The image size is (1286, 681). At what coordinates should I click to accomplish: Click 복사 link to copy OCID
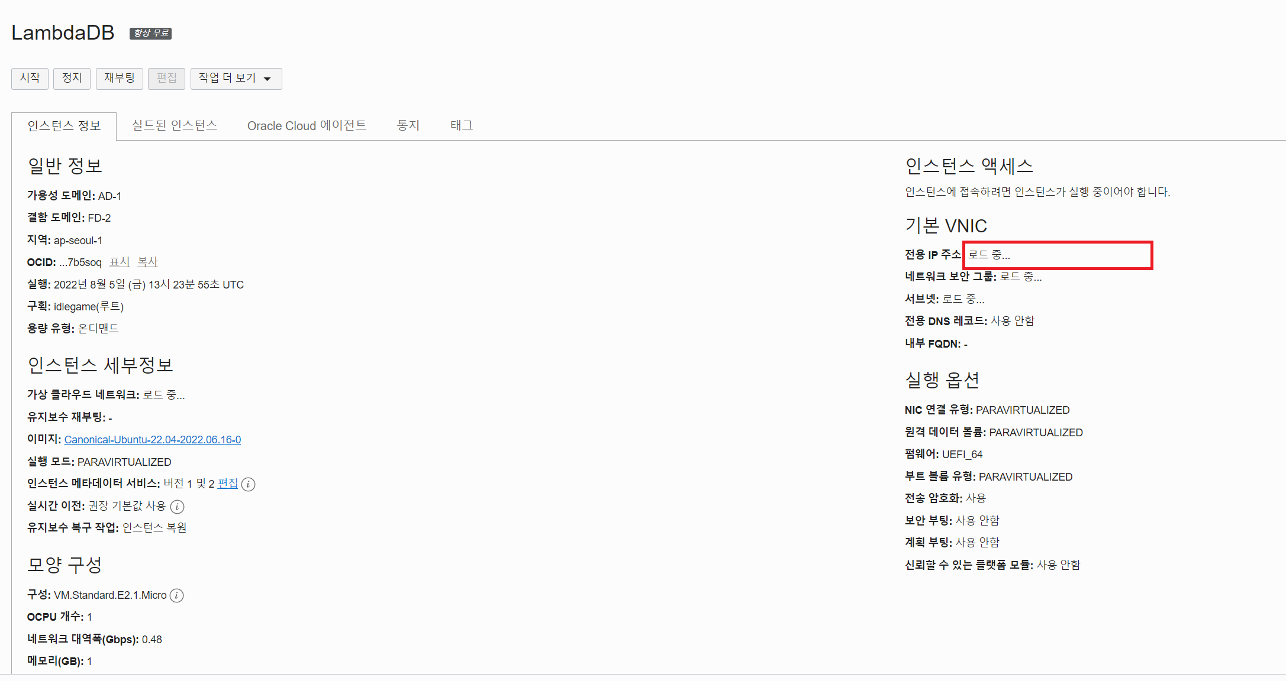click(x=147, y=262)
